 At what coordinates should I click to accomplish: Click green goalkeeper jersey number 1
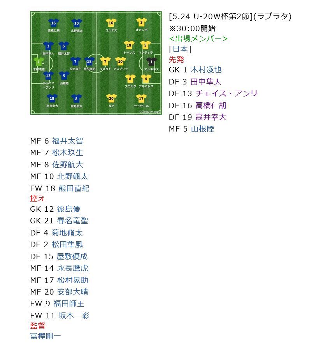pos(39,61)
